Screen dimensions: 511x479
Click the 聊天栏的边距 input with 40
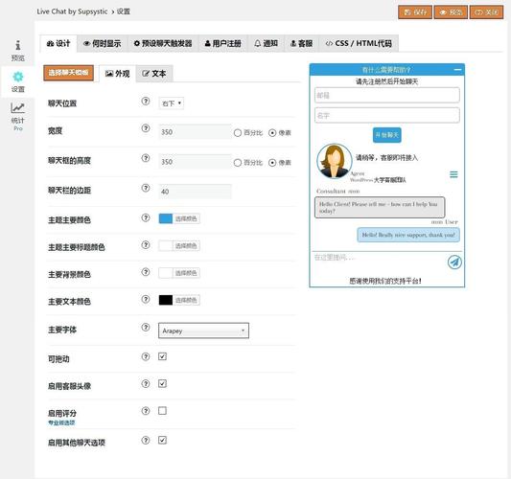(x=195, y=192)
